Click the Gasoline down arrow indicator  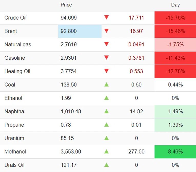point(107,58)
